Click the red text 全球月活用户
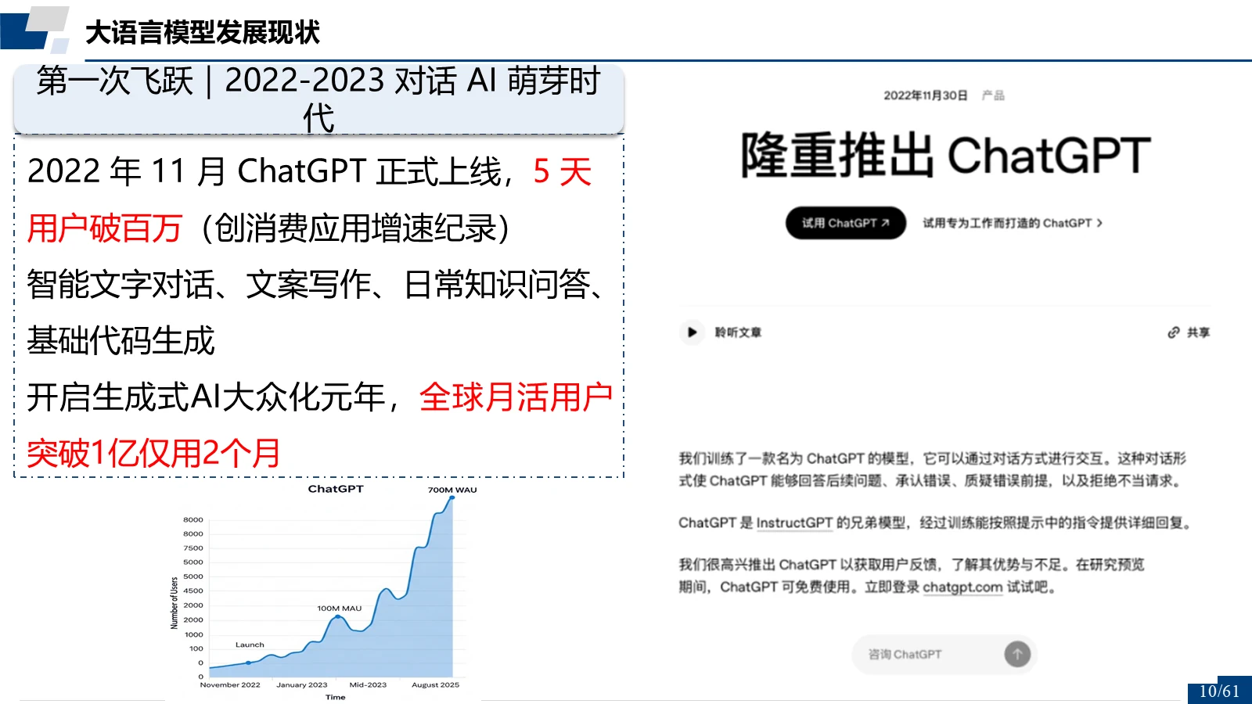This screenshot has height=704, width=1252. point(515,397)
